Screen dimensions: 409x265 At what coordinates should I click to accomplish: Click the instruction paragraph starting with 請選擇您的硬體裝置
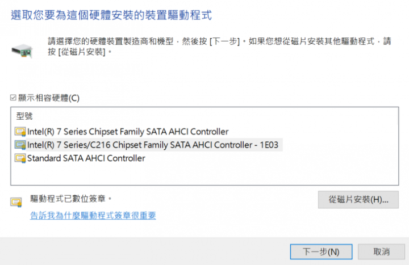pyautogui.click(x=219, y=47)
